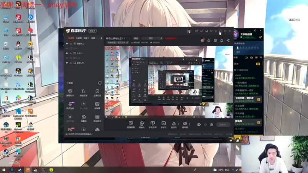The image size is (308, 173).
Task: Open Google Chrome desktop shortcut
Action: click(18, 141)
